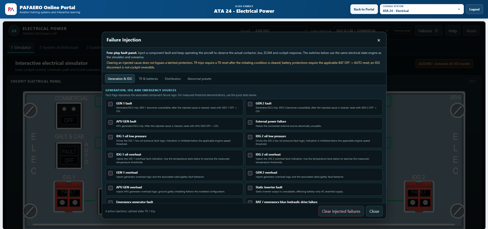Tick the Static inverter fault checkbox
This screenshot has width=488, height=229.
(250, 188)
